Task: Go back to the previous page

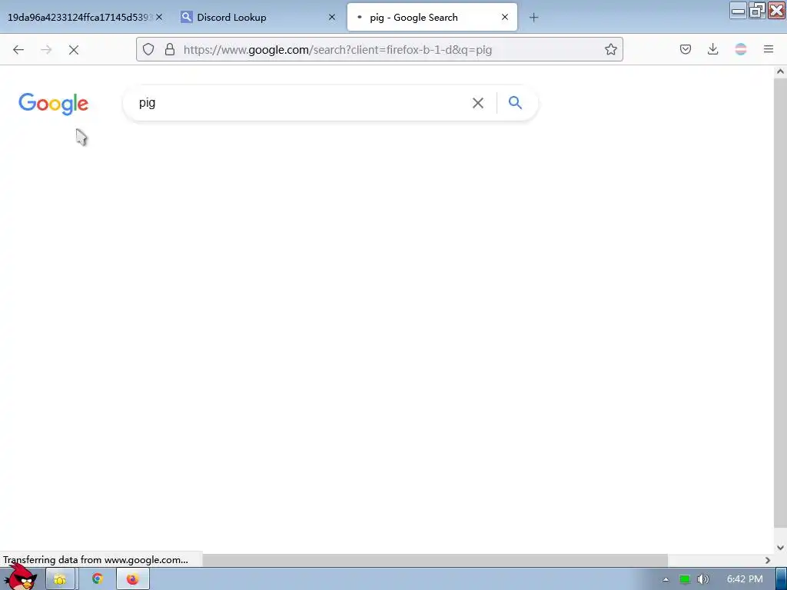Action: point(18,50)
